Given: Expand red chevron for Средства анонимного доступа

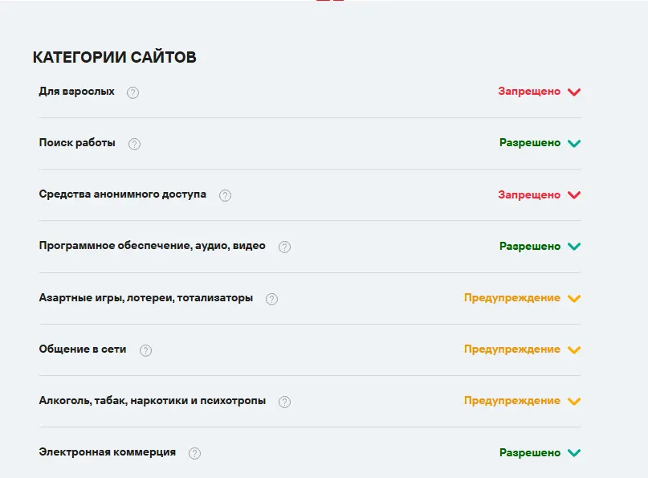Looking at the screenshot, I should point(574,194).
